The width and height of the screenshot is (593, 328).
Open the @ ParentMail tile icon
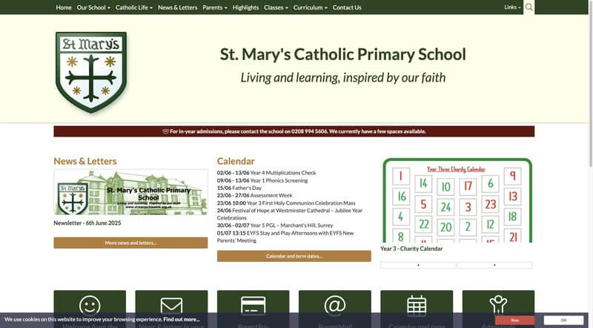[x=335, y=305]
